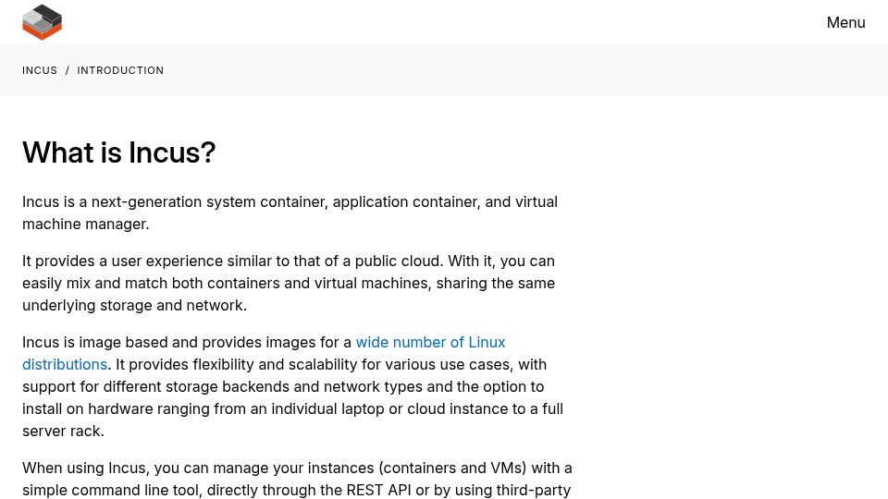Image resolution: width=888 pixels, height=499 pixels.
Task: Click the paragraph starting 'When using Incus'
Action: click(297, 479)
